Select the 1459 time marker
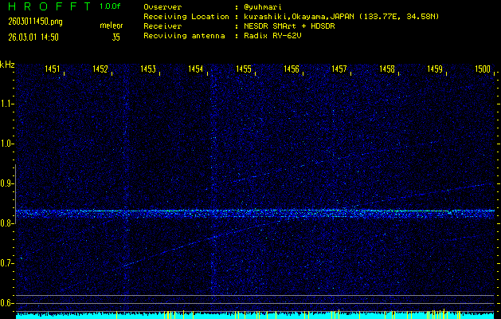This screenshot has height=319, width=501. pyautogui.click(x=435, y=69)
